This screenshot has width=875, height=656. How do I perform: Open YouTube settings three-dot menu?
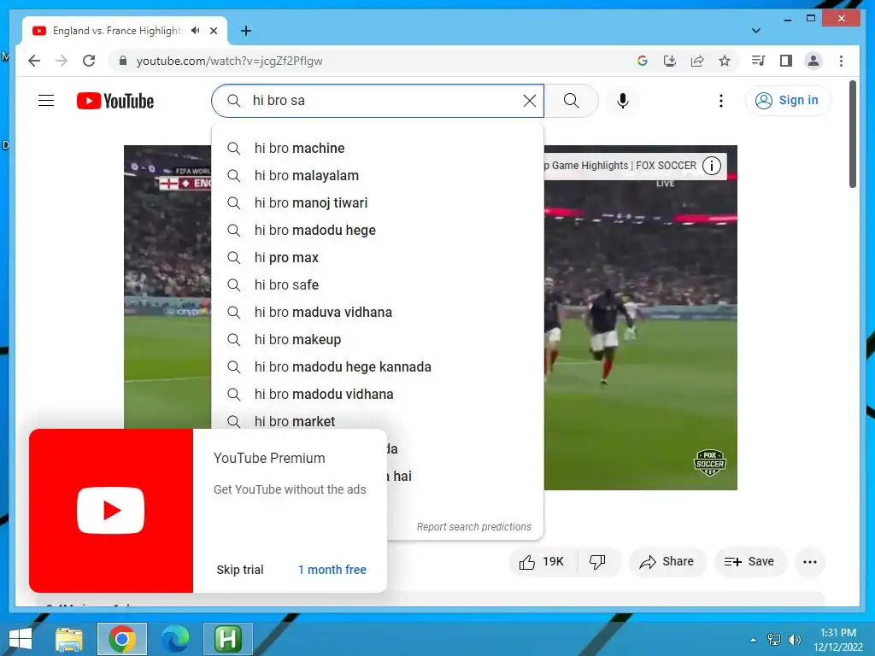pyautogui.click(x=720, y=101)
